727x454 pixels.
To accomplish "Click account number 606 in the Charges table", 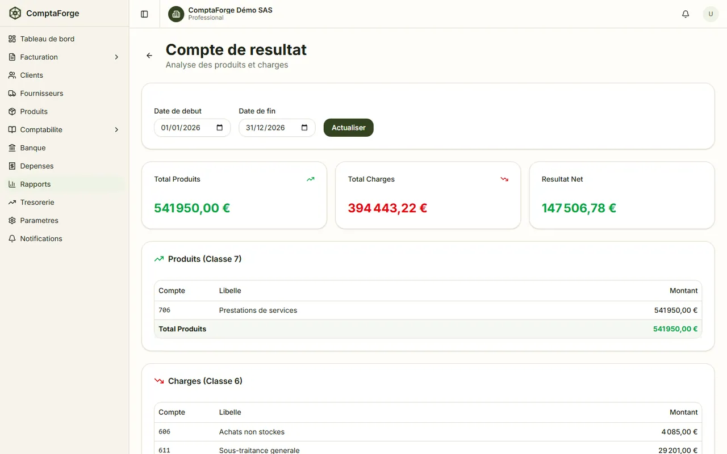I will 164,432.
